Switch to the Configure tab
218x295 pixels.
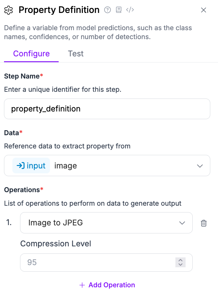click(x=31, y=54)
